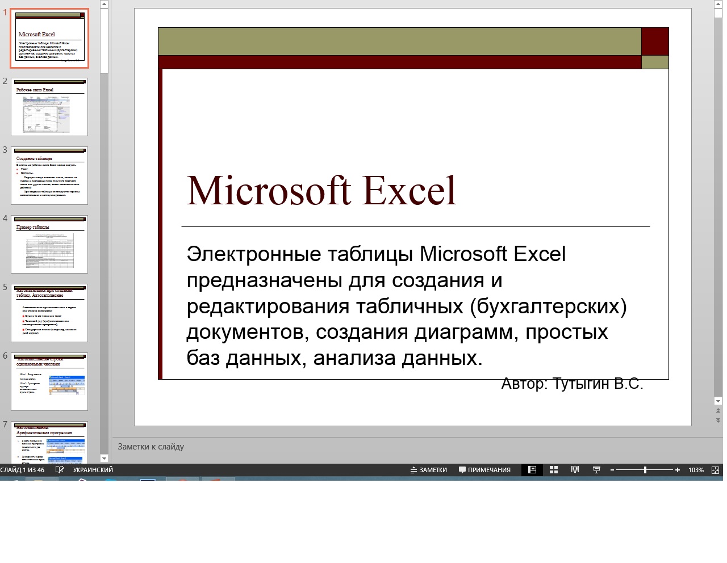727x563 pixels.
Task: Select slide 7 thumbnail Арифметическая прогрессия
Action: (x=49, y=442)
